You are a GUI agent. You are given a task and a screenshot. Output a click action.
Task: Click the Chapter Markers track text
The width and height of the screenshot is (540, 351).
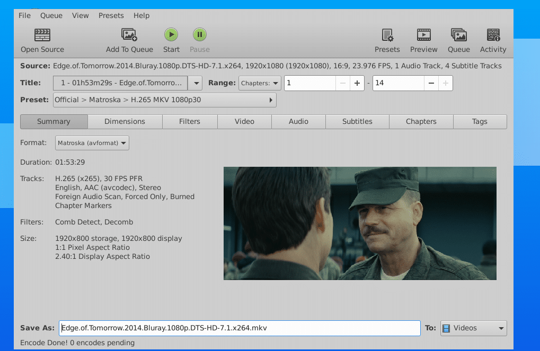(x=83, y=205)
